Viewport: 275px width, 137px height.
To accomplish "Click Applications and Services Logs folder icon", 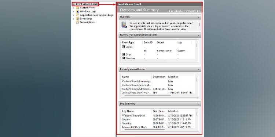I will 77,15.
